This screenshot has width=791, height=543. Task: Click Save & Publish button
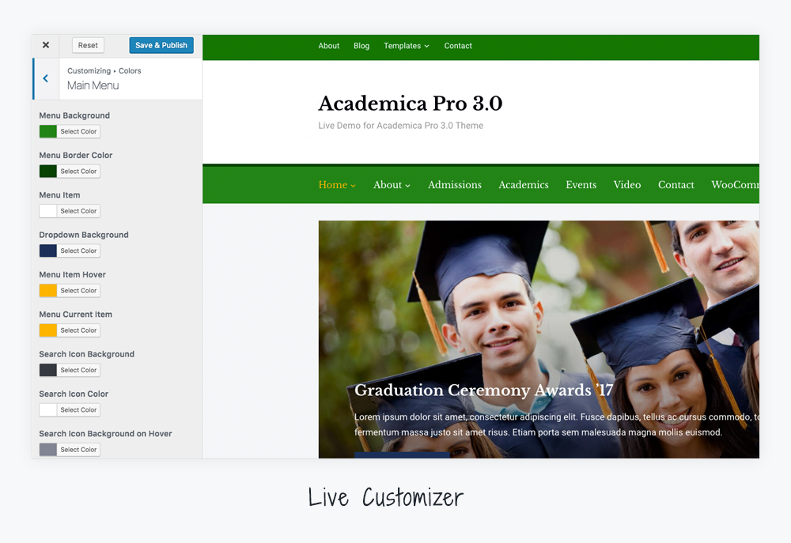coord(161,45)
